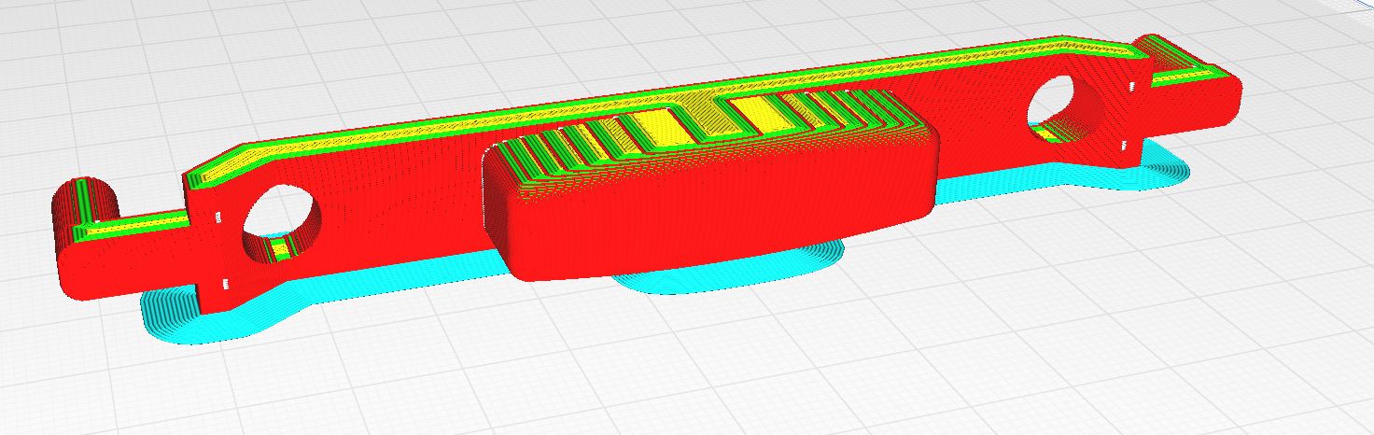This screenshot has width=1374, height=435.
Task: Click the left circular hole in the model
Action: [x=282, y=222]
